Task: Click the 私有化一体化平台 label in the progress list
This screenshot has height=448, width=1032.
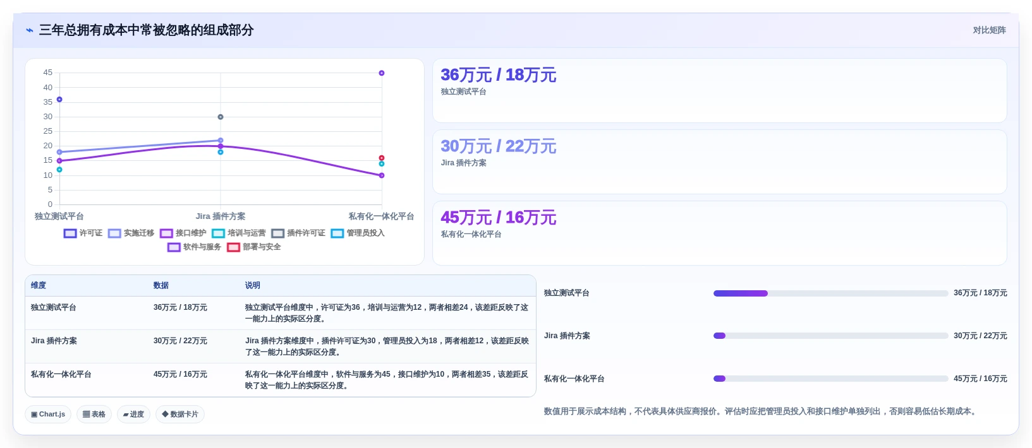Action: [574, 379]
